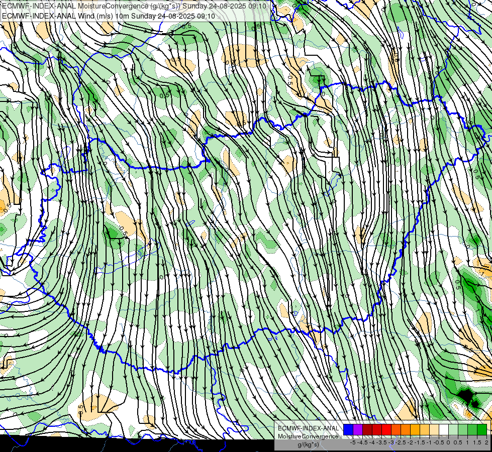Click the dark red legend swatch
Viewport: 492px width, 452px height.
[x=367, y=430]
